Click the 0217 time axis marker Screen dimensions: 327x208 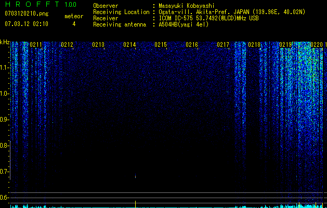point(223,45)
